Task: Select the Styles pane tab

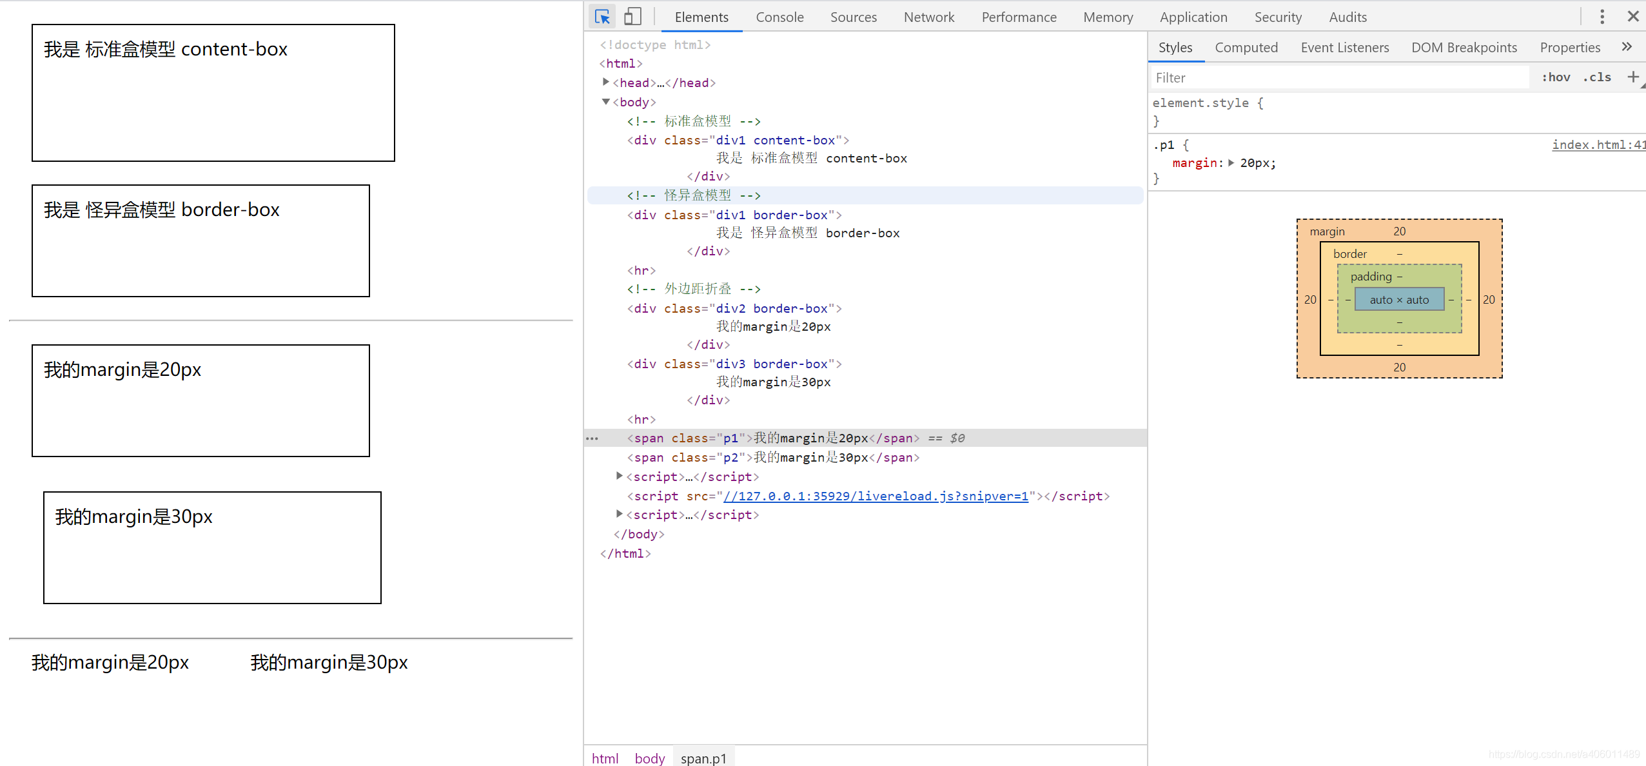Action: pos(1175,48)
